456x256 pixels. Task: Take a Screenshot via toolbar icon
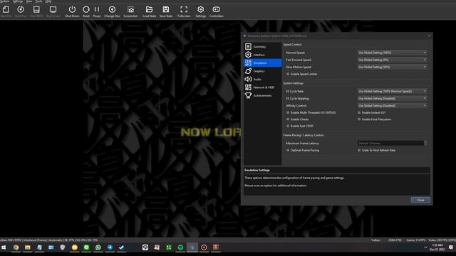point(130,11)
